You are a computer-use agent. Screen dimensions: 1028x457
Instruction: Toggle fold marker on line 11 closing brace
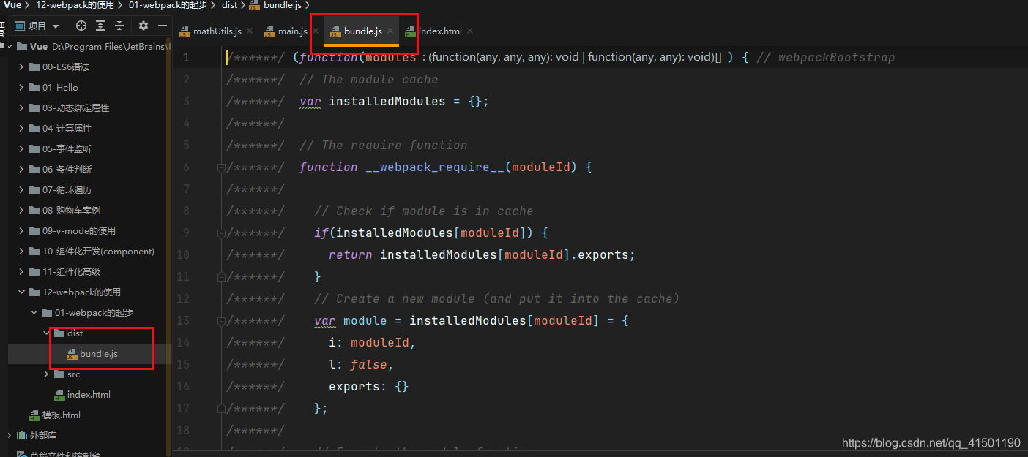[x=220, y=277]
